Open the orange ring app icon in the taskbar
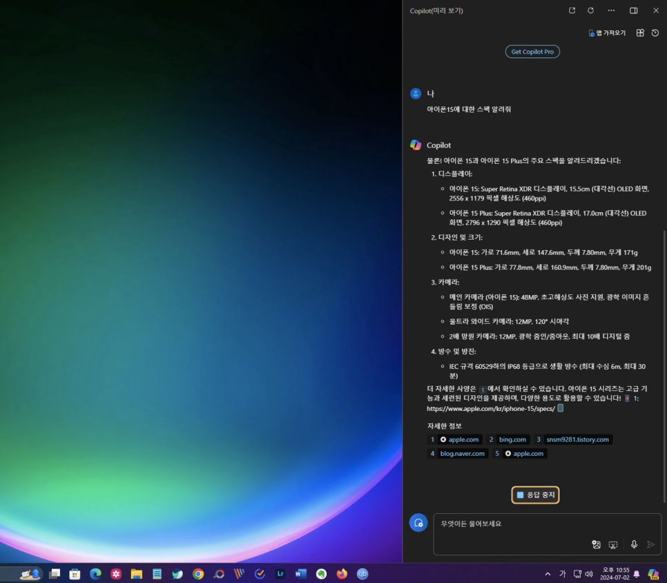 (x=219, y=573)
